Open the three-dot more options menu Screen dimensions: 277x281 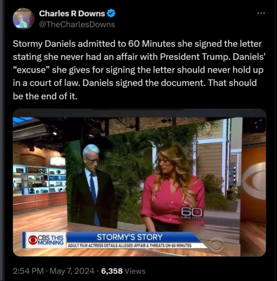point(261,13)
